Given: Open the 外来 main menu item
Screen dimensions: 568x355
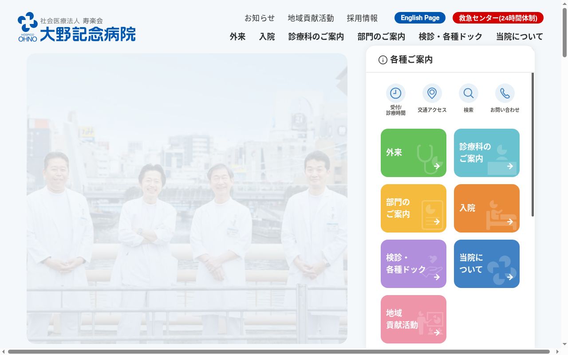Looking at the screenshot, I should (237, 37).
